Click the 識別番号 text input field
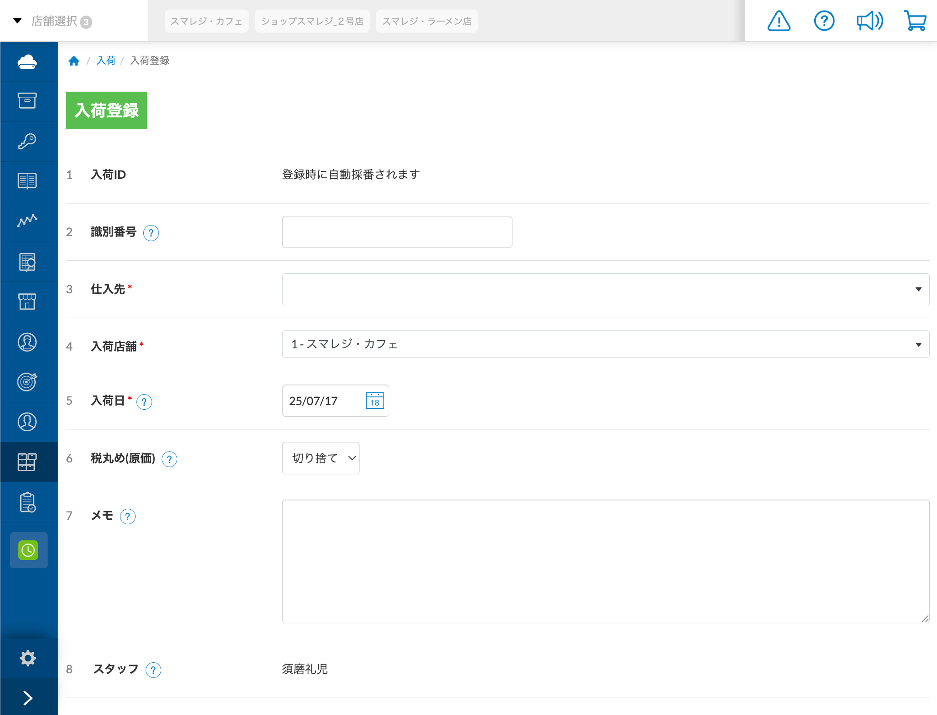This screenshot has width=937, height=715. 397,232
